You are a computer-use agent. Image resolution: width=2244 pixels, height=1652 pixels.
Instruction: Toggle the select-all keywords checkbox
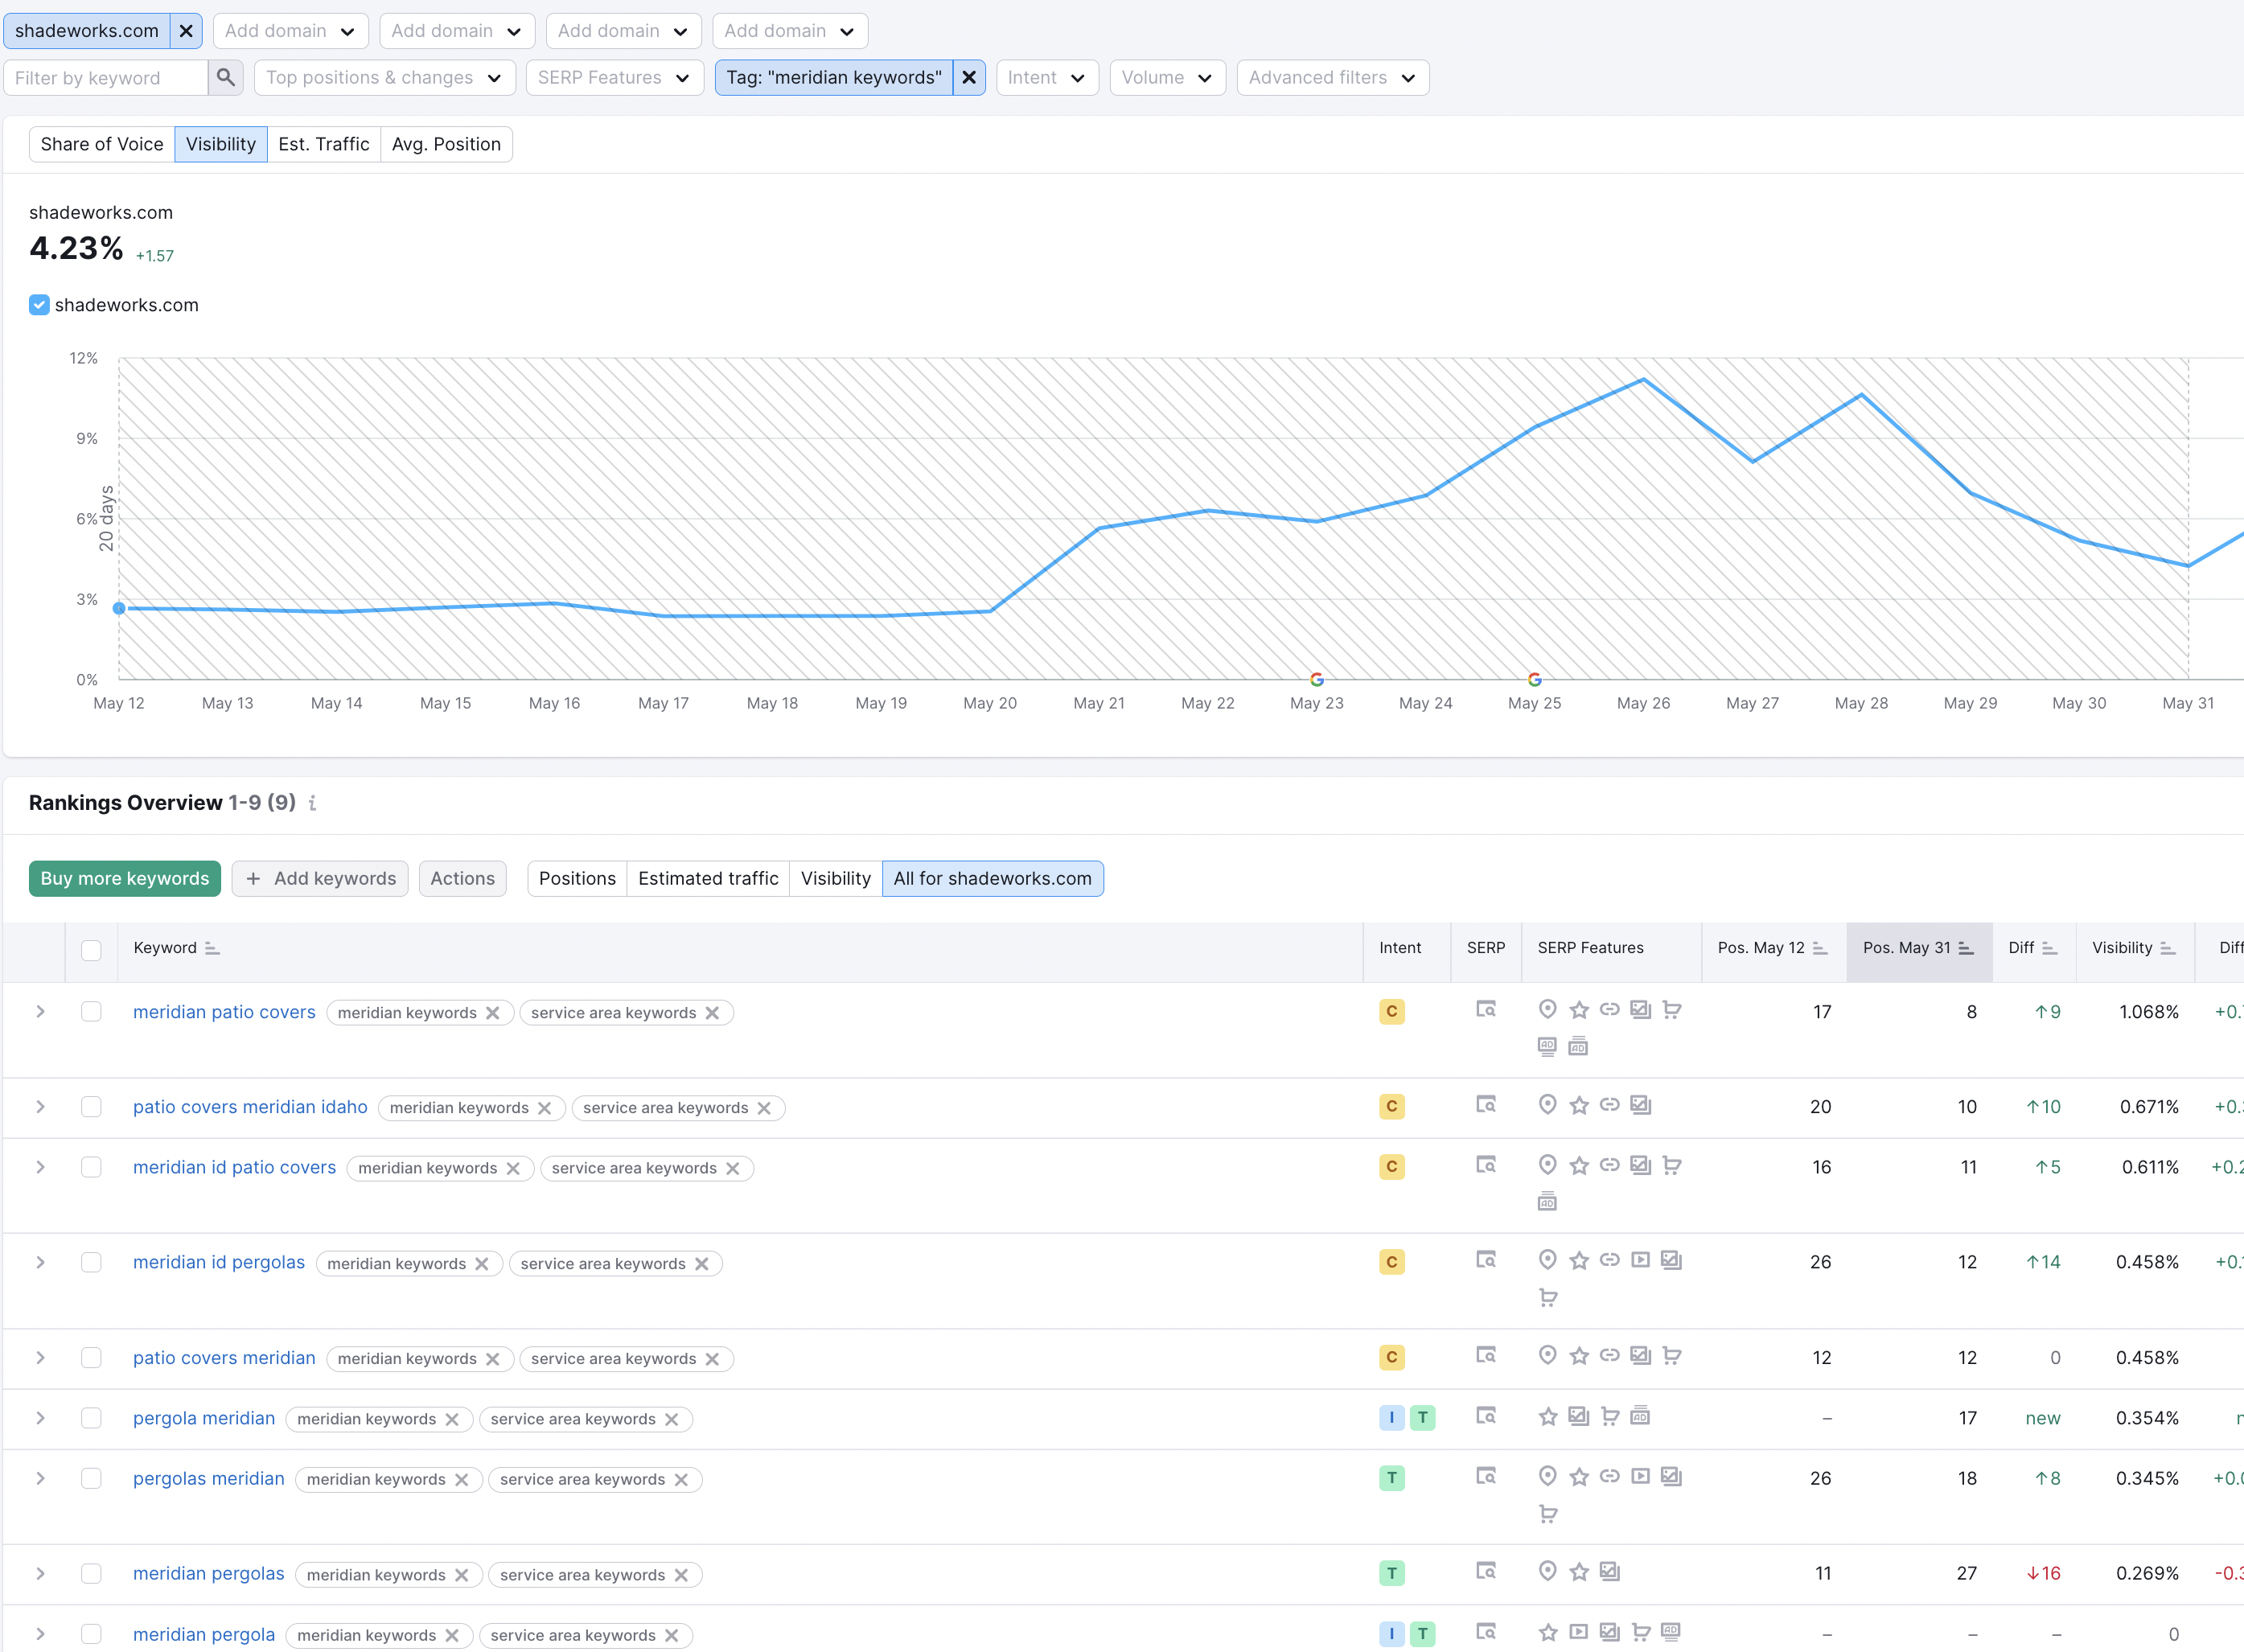pos(91,950)
